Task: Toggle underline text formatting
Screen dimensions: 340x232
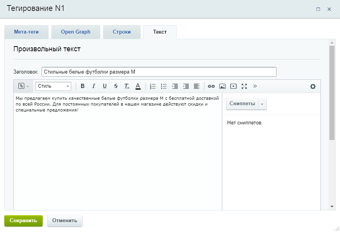Action: coord(105,86)
